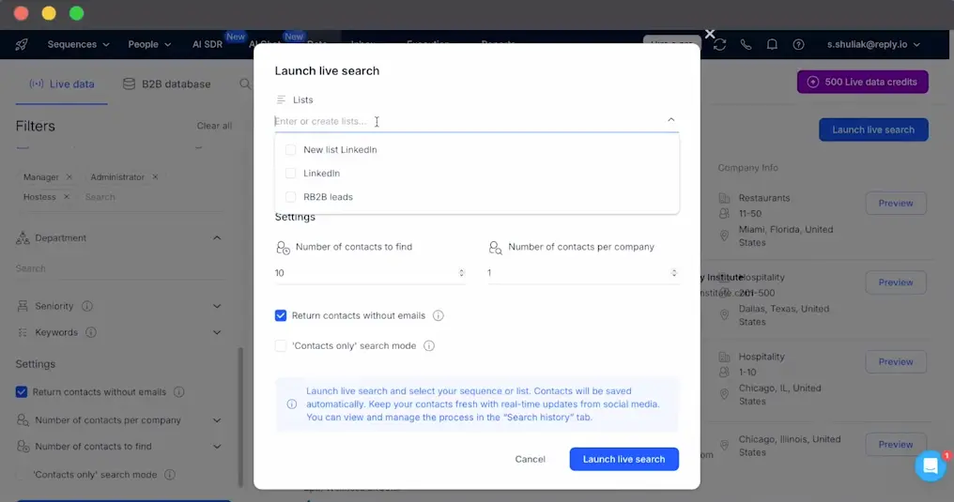Show Keywords info icon in Filters

pos(91,332)
